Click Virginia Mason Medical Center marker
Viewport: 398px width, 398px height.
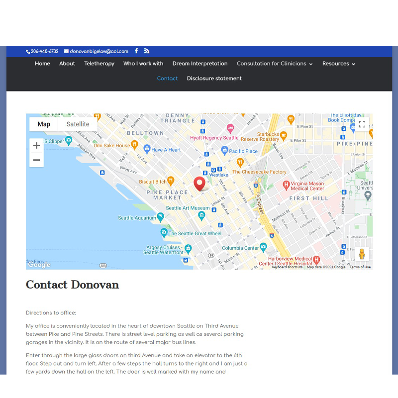point(287,185)
